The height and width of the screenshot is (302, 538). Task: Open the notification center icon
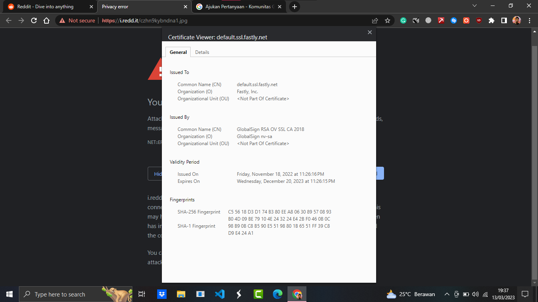(x=525, y=294)
